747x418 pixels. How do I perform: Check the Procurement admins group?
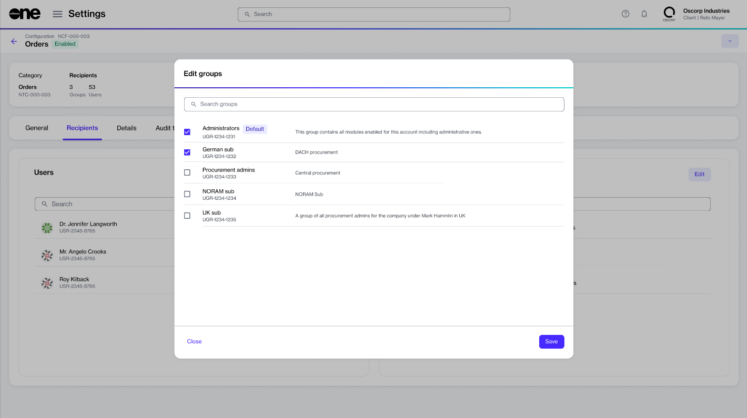point(187,173)
